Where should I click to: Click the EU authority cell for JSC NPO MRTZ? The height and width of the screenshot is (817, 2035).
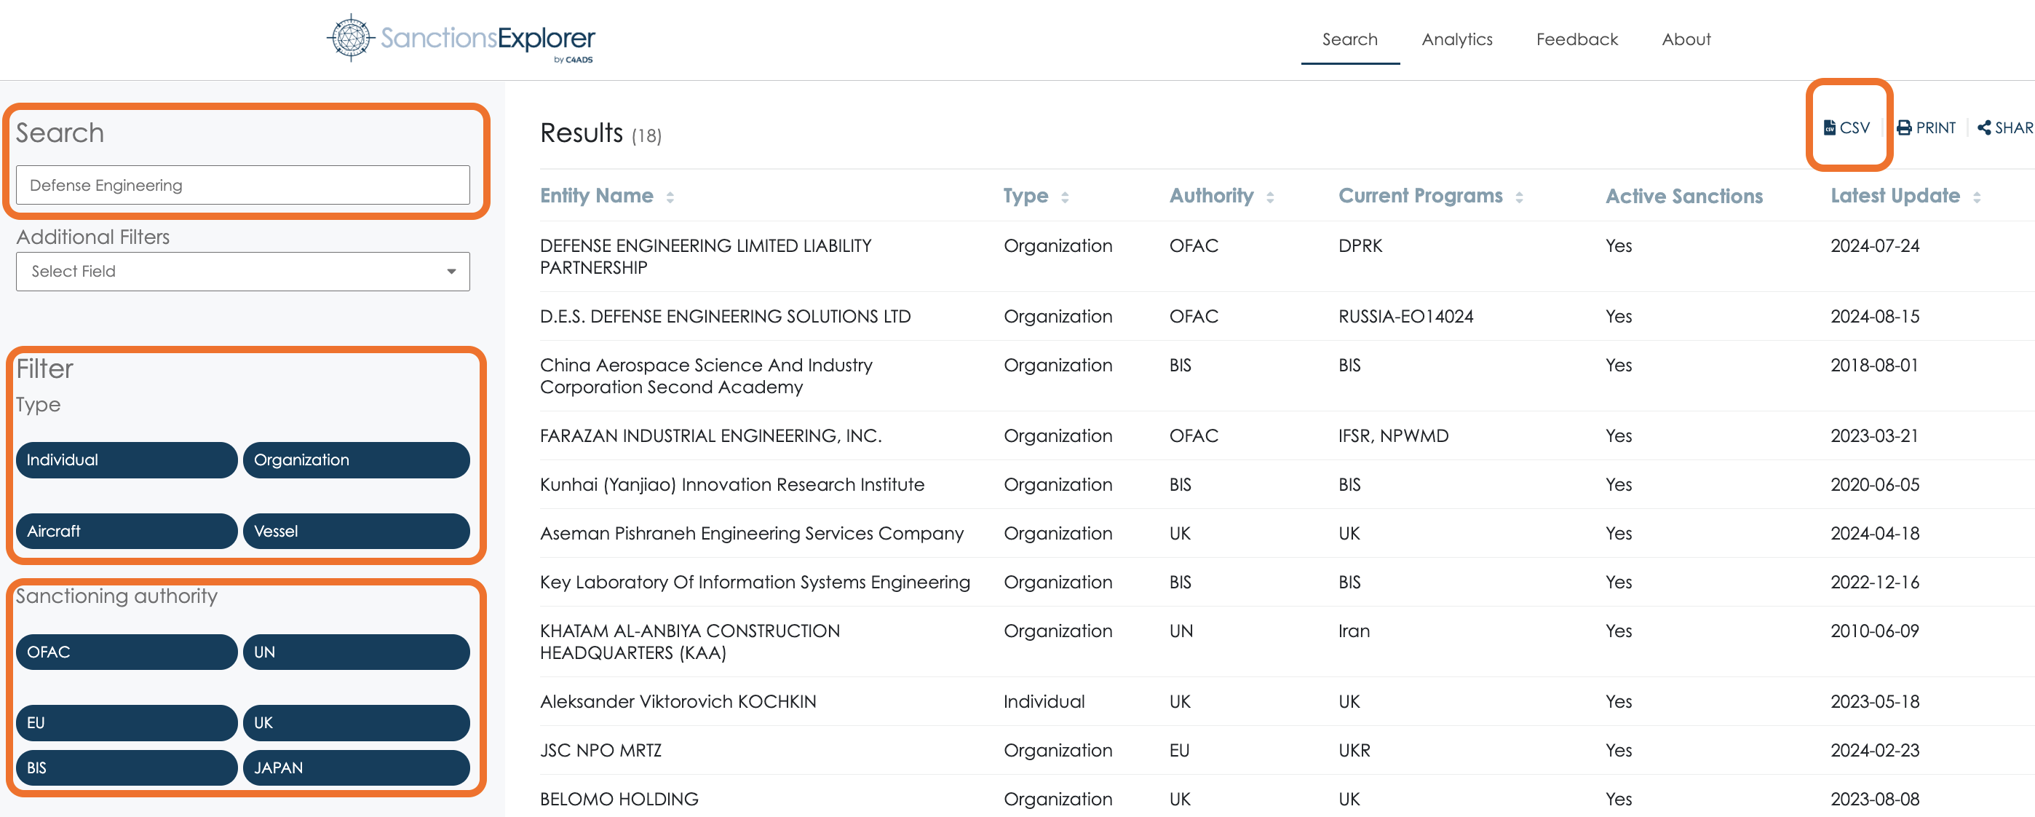click(1178, 751)
